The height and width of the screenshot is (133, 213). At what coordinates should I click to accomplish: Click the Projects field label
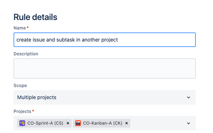22,112
